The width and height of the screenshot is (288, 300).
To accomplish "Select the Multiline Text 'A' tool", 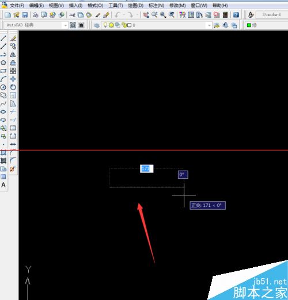I will (3, 185).
